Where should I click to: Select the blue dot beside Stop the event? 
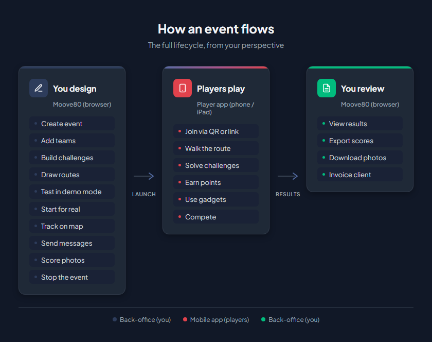[35, 277]
